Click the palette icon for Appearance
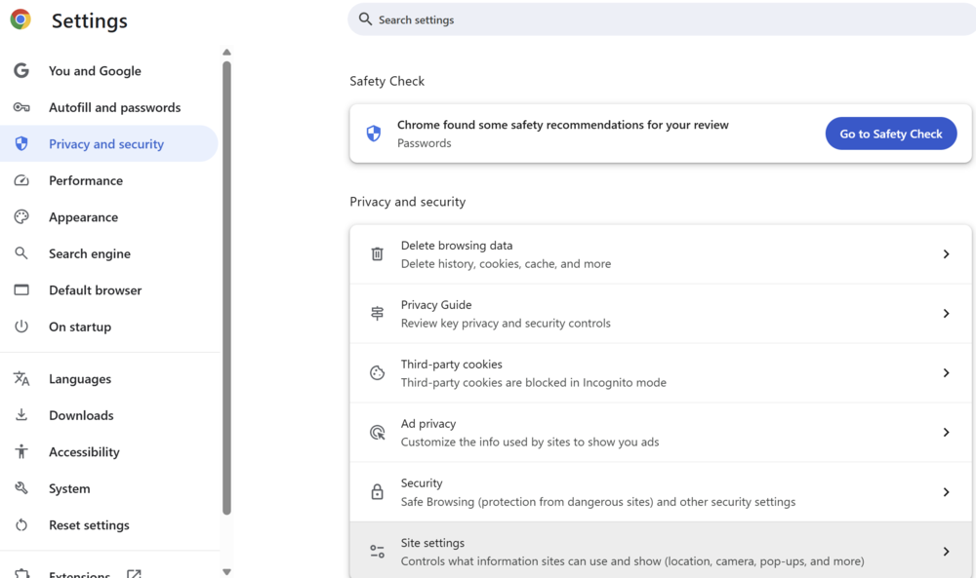Viewport: 976px width, 578px height. 21,217
